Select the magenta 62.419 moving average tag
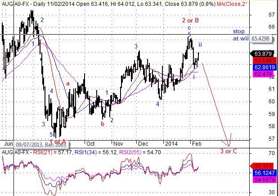This screenshot has width=278, height=196. tap(261, 72)
